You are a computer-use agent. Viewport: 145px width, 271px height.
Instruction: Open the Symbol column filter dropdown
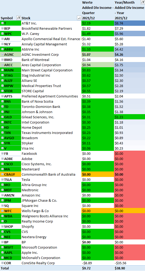point(18,18)
